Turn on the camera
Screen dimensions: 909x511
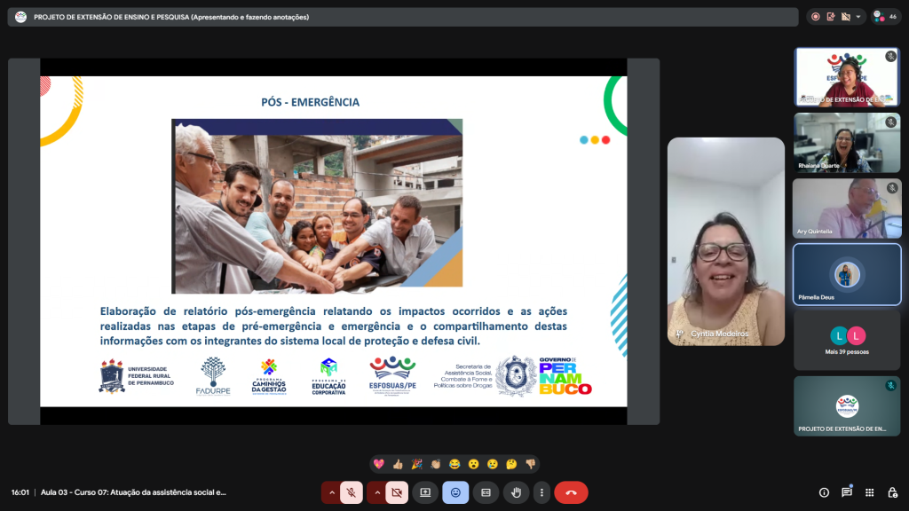click(397, 492)
